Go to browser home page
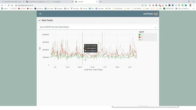The height and width of the screenshot is (110, 196). click(12, 5)
